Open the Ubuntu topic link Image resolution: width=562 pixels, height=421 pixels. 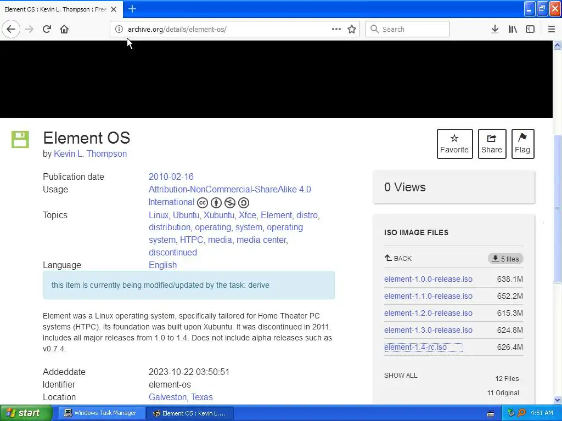[x=186, y=215]
